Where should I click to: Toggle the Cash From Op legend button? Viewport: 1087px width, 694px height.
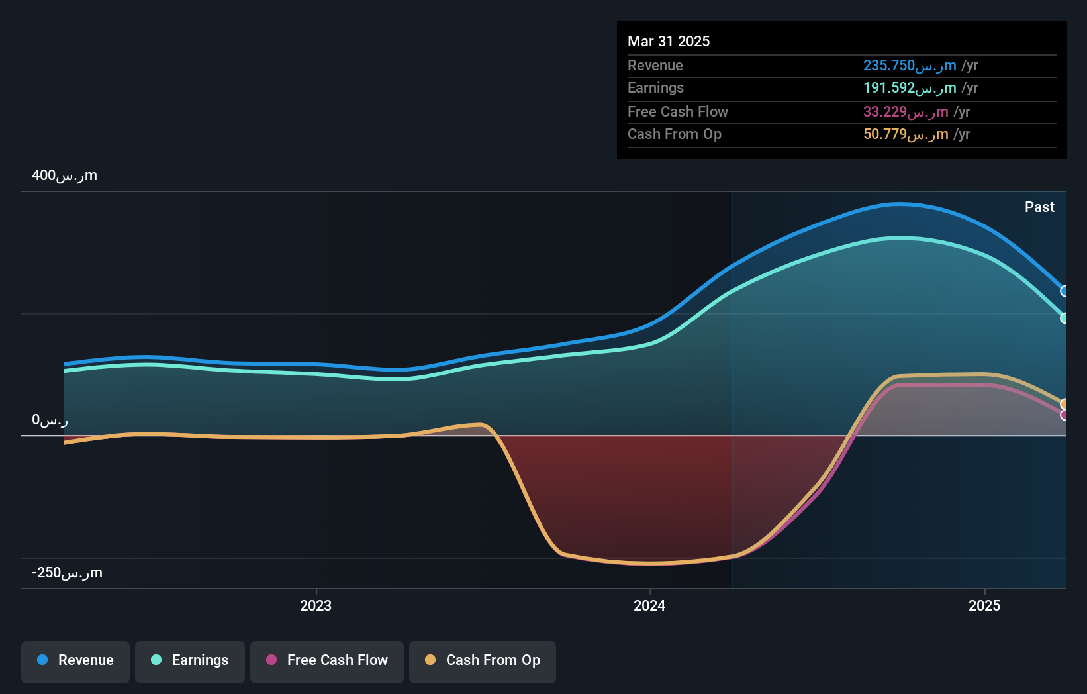[483, 662]
